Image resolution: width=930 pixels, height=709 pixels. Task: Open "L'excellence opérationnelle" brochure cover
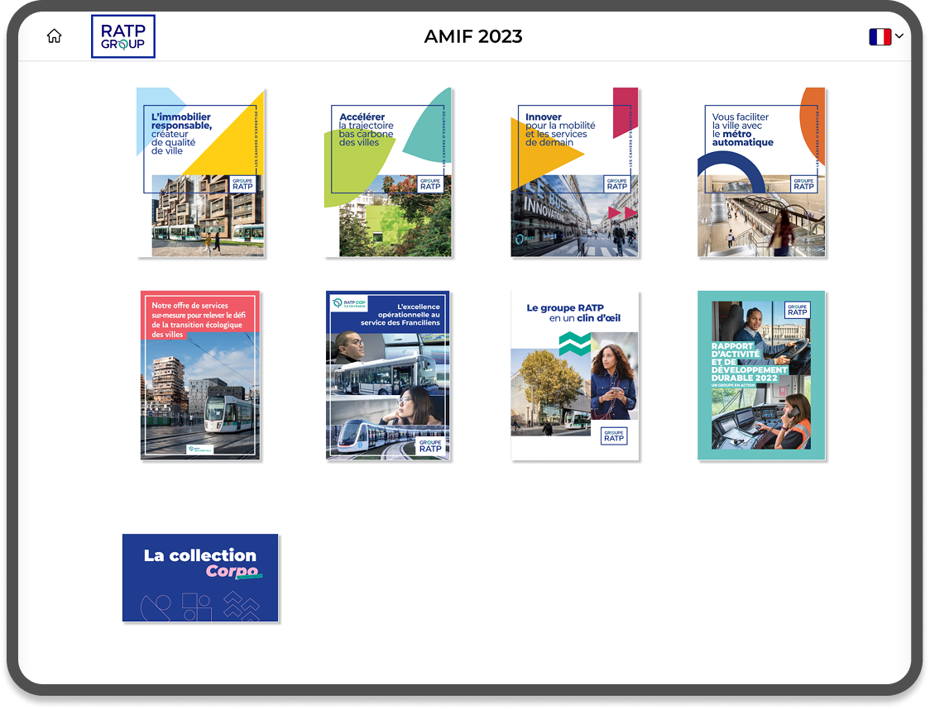point(387,375)
